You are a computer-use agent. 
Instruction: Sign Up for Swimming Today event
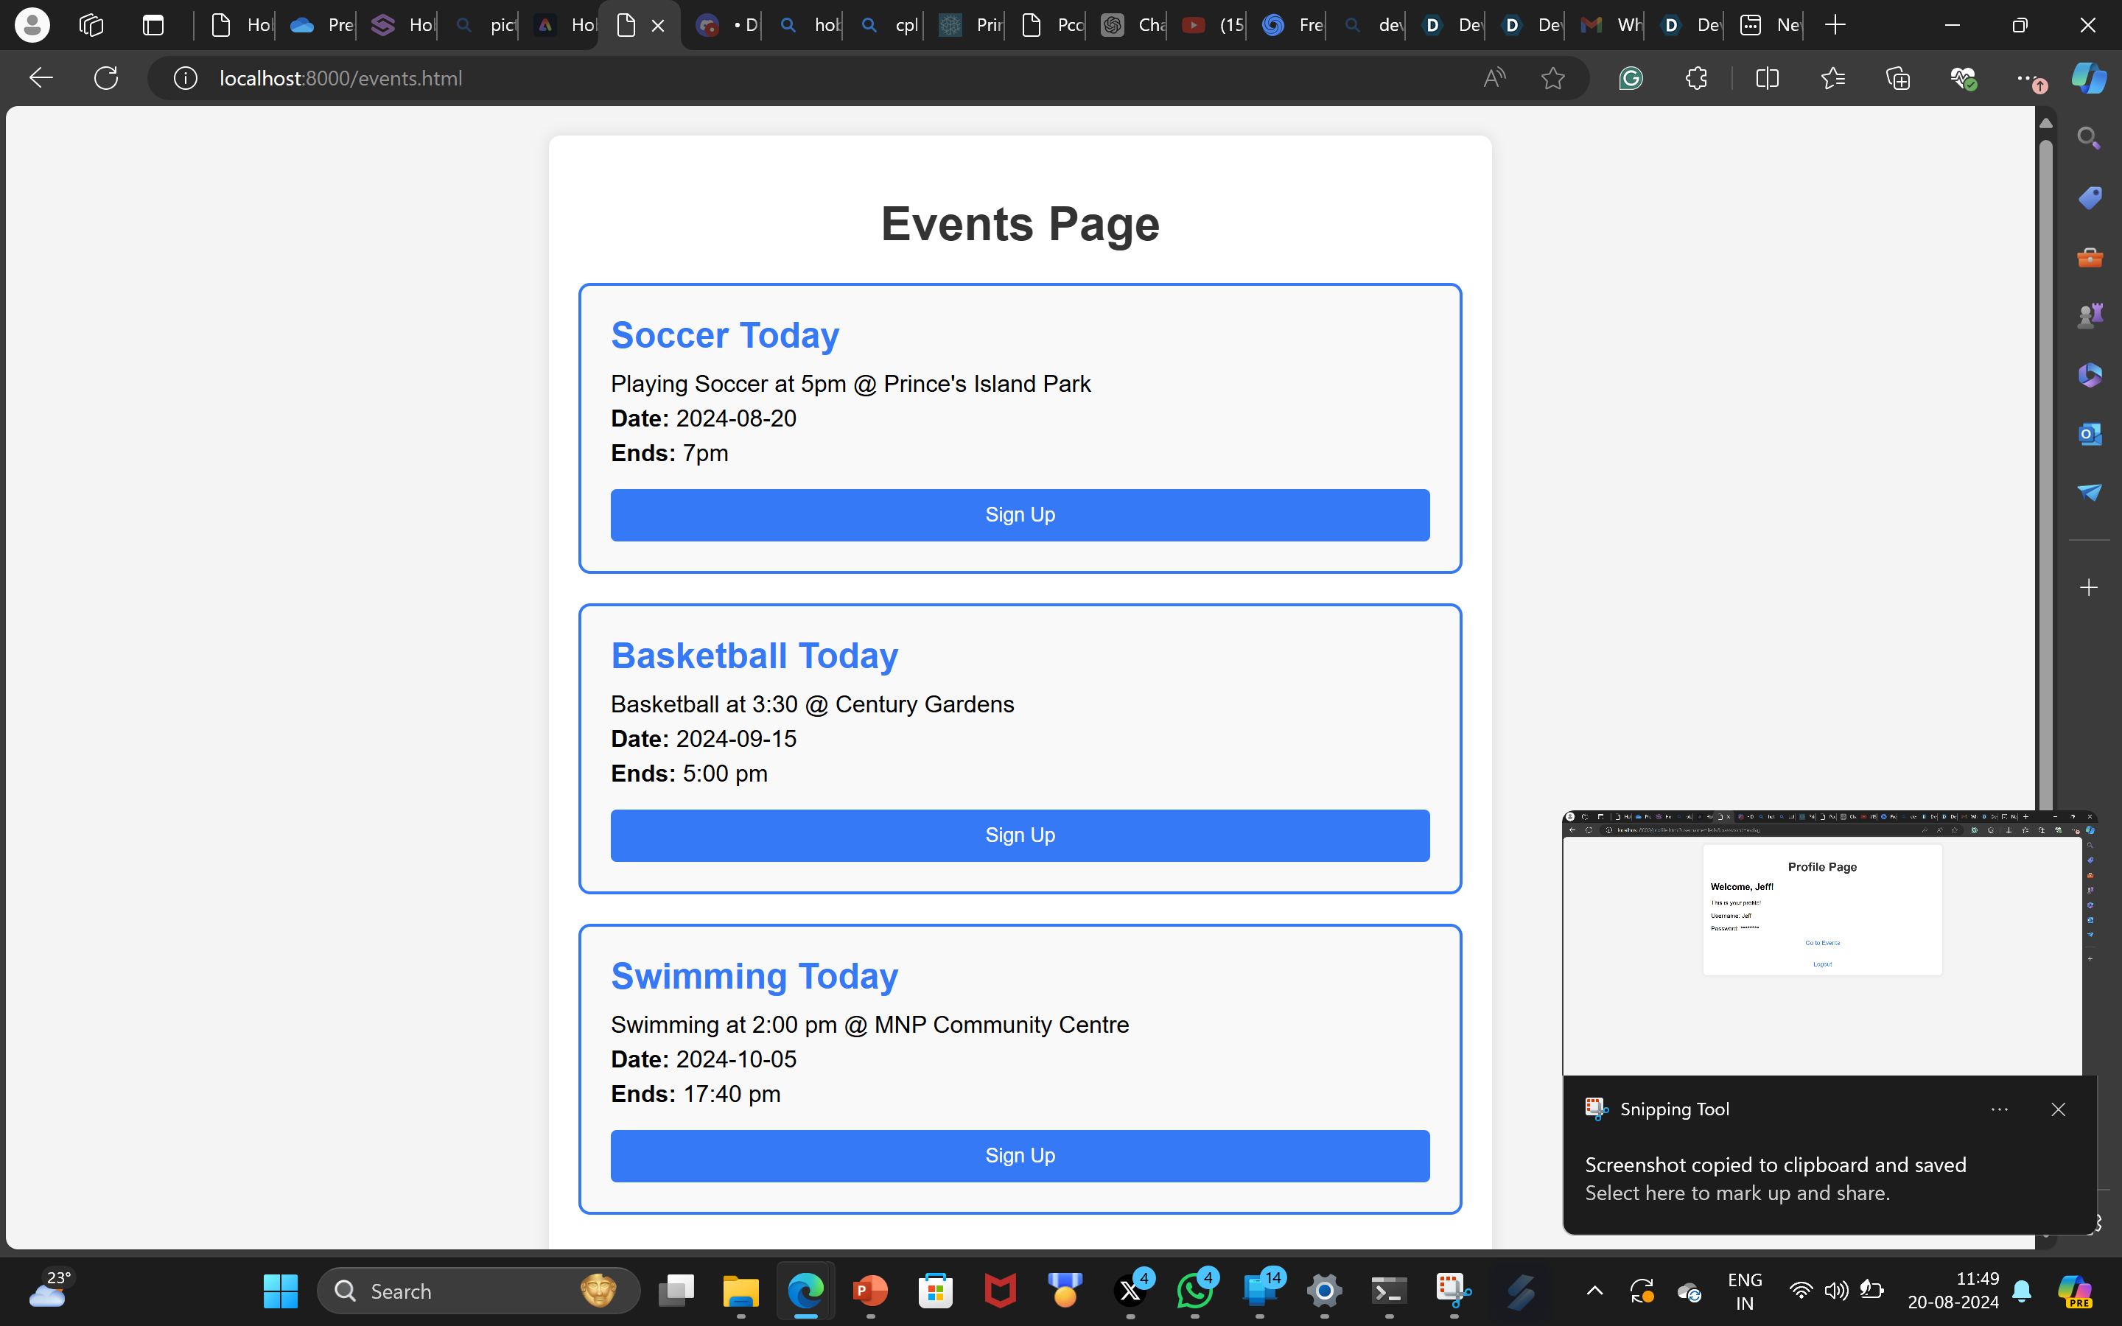[x=1020, y=1155]
